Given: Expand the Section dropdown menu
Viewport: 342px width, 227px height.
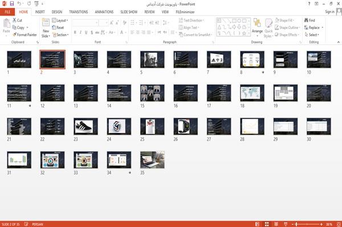Looking at the screenshot, I should pos(60,35).
